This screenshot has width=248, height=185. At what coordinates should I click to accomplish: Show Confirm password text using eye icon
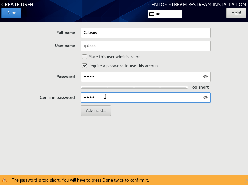[205, 98]
